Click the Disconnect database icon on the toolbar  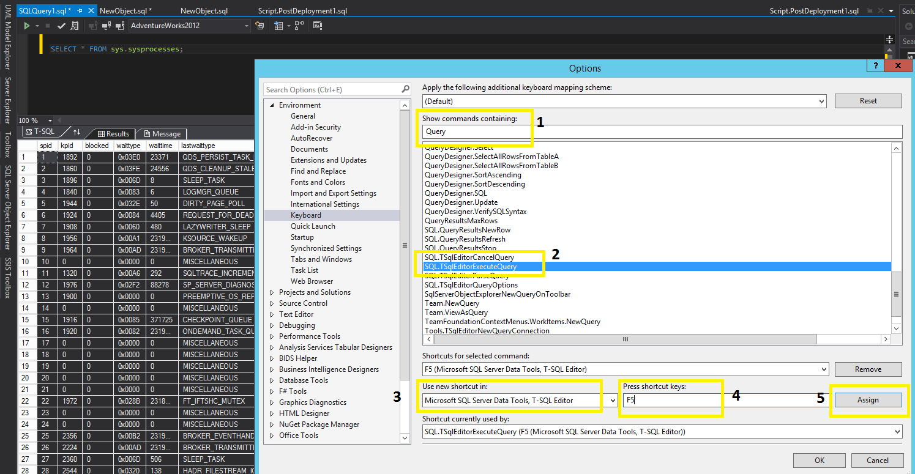(x=106, y=26)
